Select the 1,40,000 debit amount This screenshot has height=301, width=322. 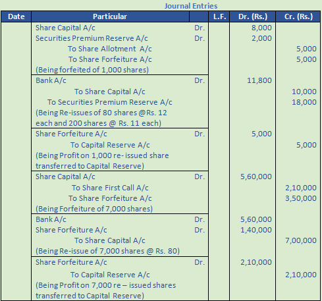pos(256,230)
